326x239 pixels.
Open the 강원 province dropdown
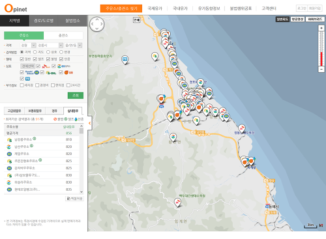coord(28,45)
